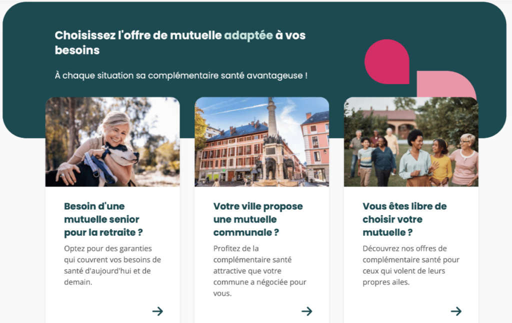512x323 pixels.
Task: Click the dark pink decorative shape
Action: (387, 61)
